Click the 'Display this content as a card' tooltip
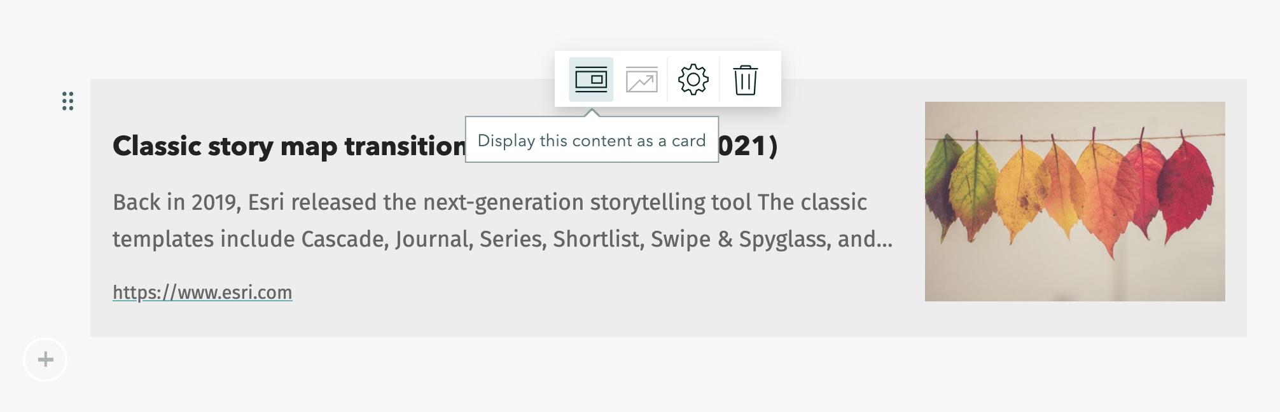Viewport: 1280px width, 412px height. pyautogui.click(x=592, y=140)
